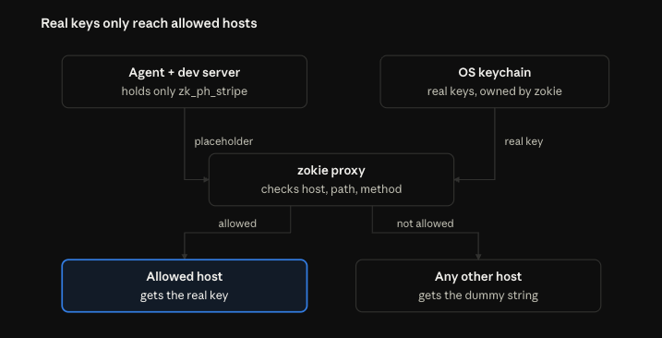Click the 'holds only zk_ph_stripe' subtitle

[185, 91]
